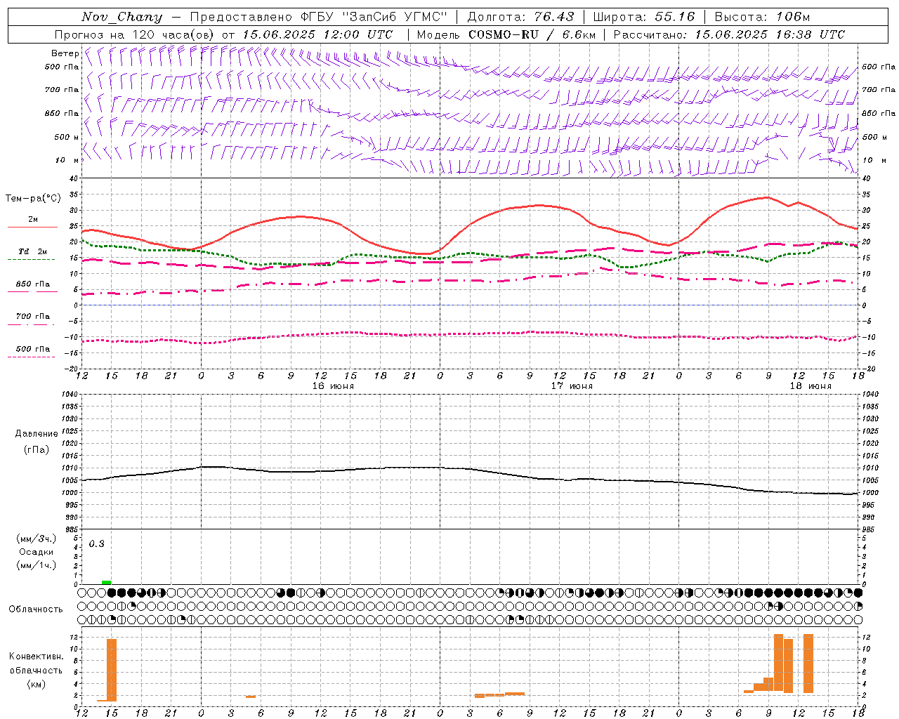Click the "(мм/1ч.)" precipitation unit label

click(x=36, y=565)
